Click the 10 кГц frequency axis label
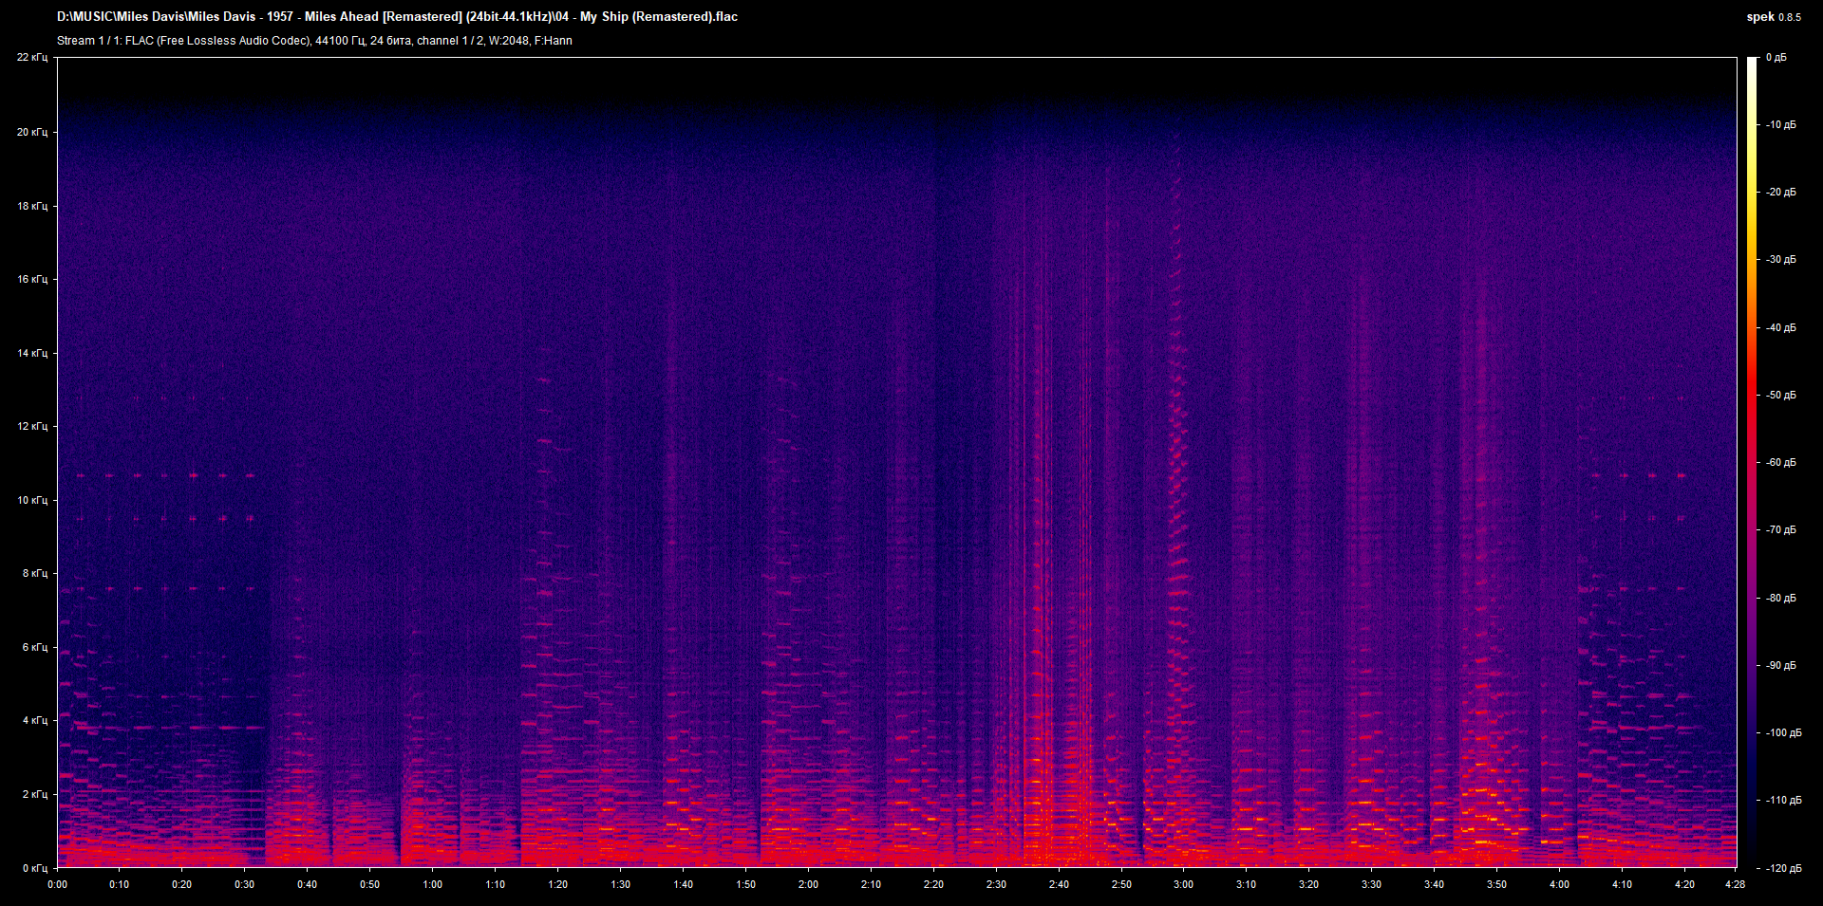This screenshot has width=1823, height=906. coord(32,500)
